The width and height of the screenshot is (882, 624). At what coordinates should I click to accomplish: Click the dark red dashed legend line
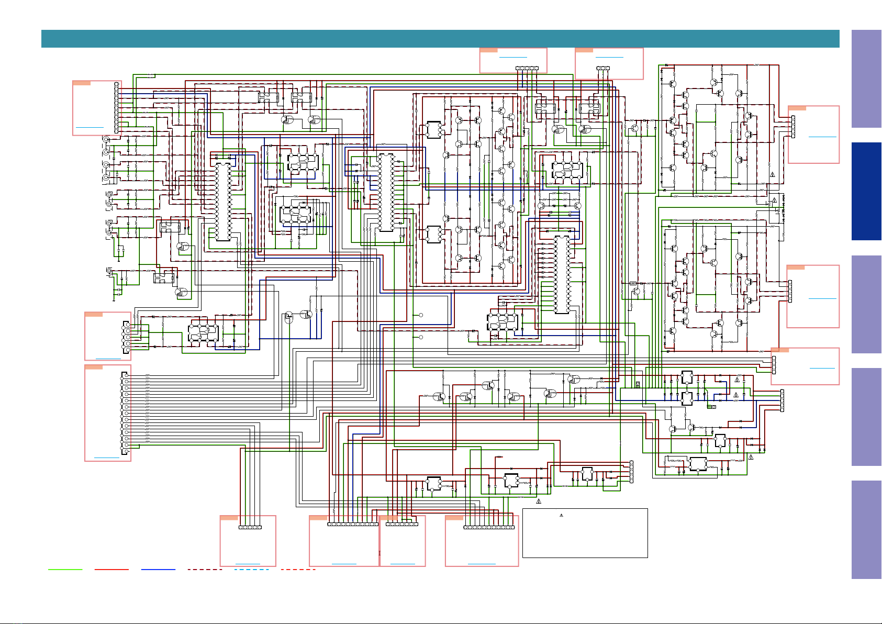coord(205,570)
